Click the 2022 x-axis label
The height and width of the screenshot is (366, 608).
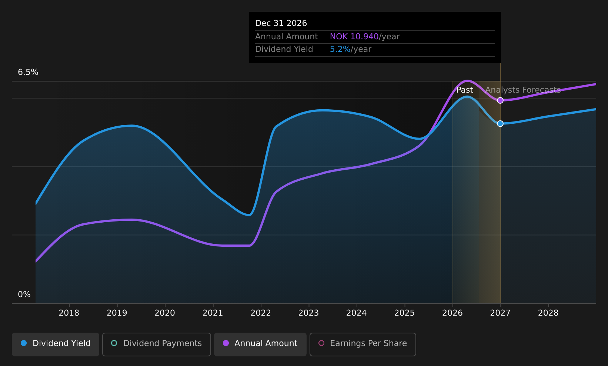(261, 313)
